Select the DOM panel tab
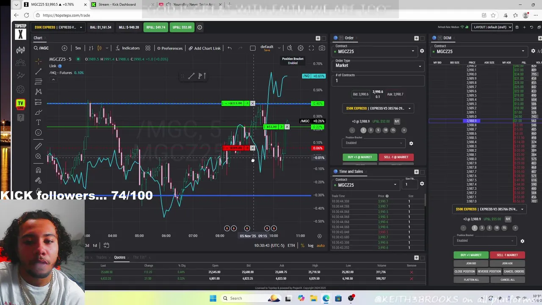Viewport: 542px width, 305px height. (448, 38)
